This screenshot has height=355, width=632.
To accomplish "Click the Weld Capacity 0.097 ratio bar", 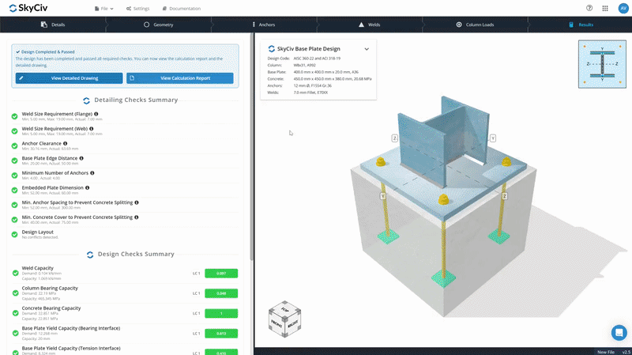I will click(221, 274).
